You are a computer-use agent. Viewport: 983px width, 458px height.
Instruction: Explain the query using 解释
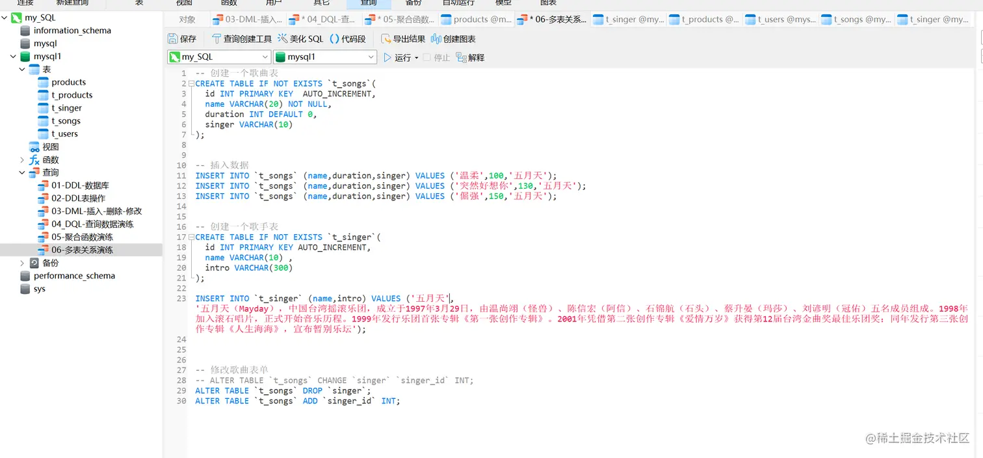pos(470,58)
